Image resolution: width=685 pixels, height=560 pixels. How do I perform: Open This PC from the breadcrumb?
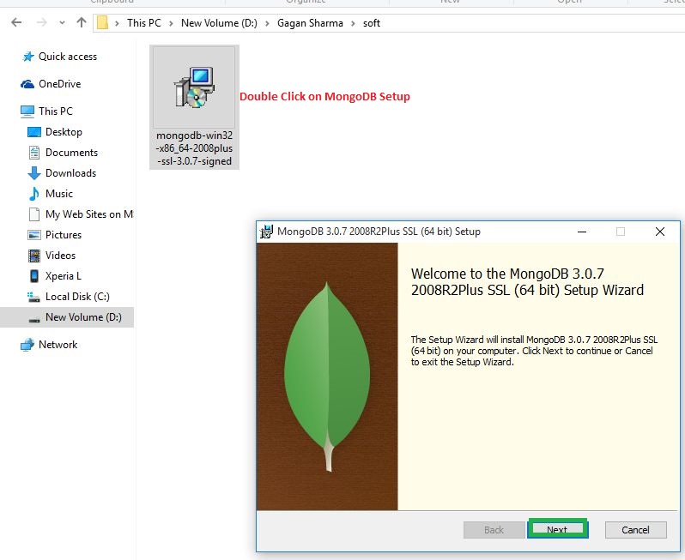point(143,22)
